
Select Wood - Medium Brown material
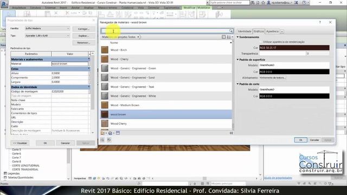166,105
